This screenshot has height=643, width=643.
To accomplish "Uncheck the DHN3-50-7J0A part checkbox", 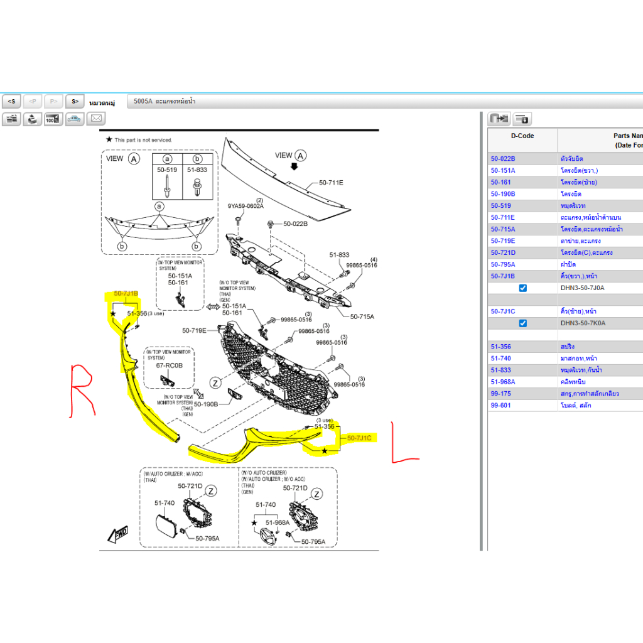I will pyautogui.click(x=523, y=288).
